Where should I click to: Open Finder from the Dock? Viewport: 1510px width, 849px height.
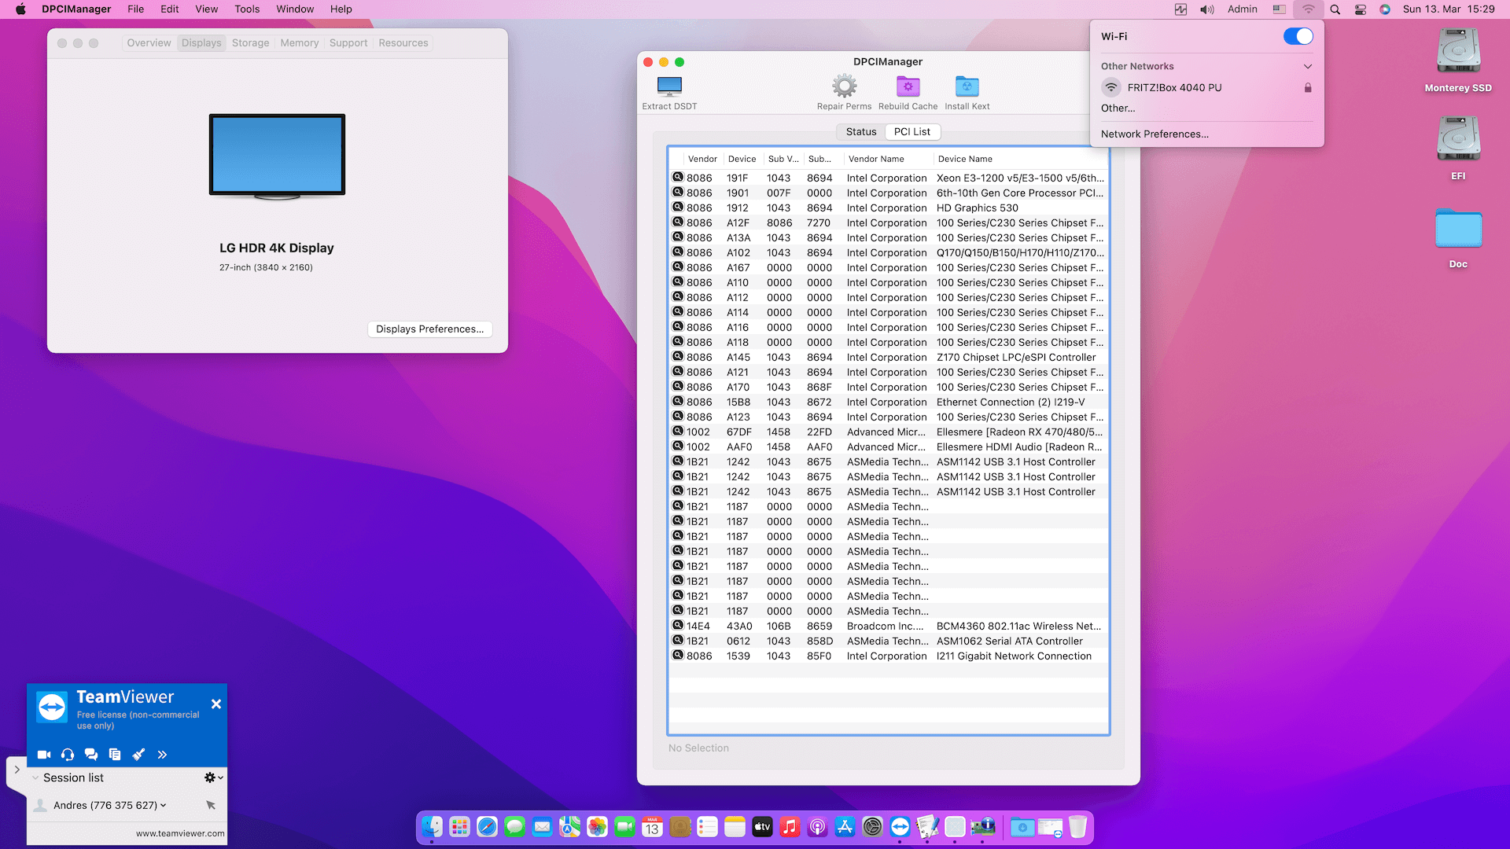[x=432, y=827]
